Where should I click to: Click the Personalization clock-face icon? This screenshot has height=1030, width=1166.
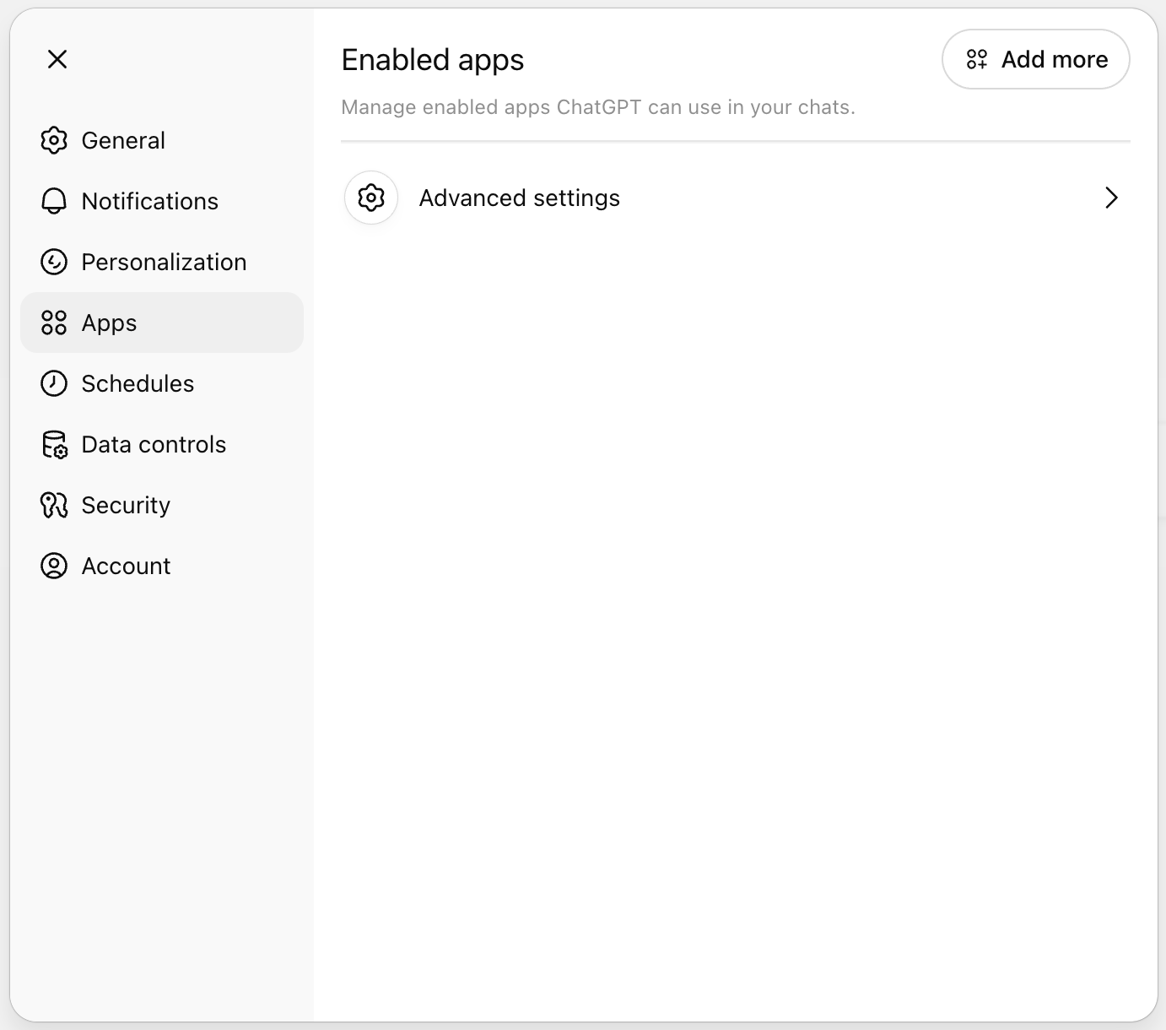coord(54,262)
